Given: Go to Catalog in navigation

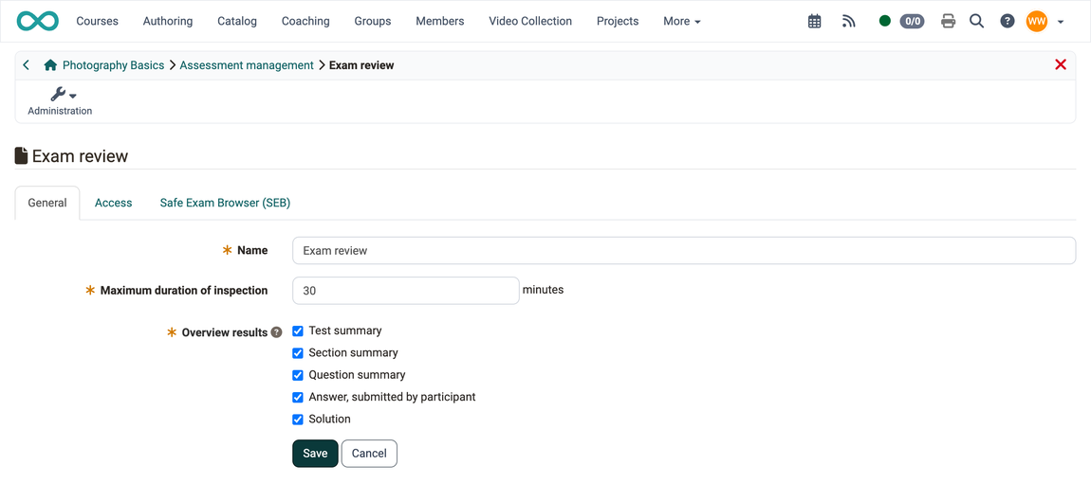Looking at the screenshot, I should coord(237,21).
